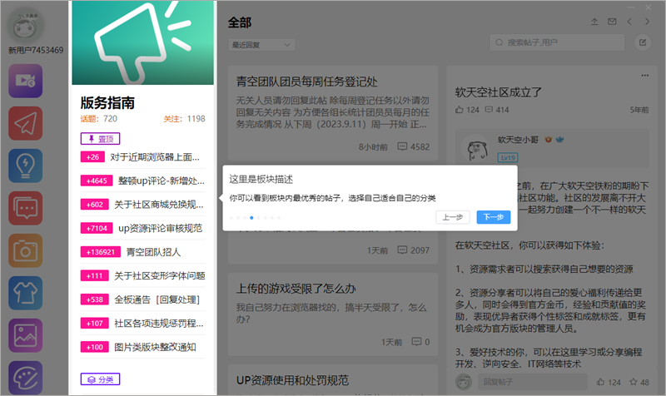Image resolution: width=666 pixels, height=396 pixels.
Task: Open the mail envelope icon
Action: pyautogui.click(x=612, y=22)
